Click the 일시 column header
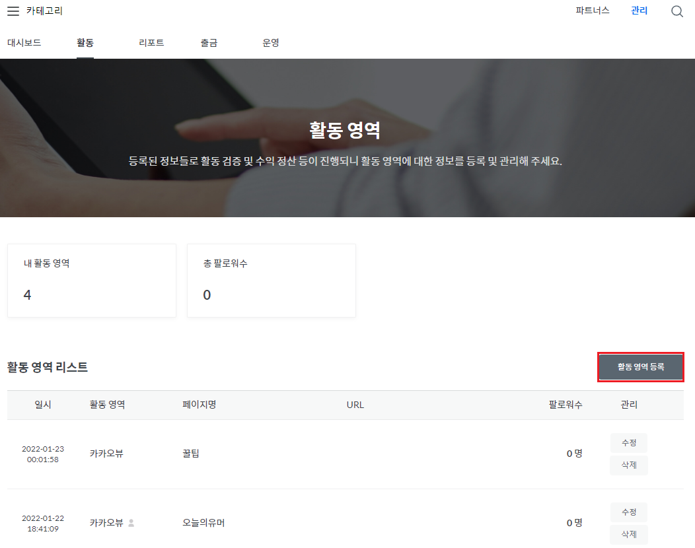Image resolution: width=695 pixels, height=548 pixels. pyautogui.click(x=43, y=405)
